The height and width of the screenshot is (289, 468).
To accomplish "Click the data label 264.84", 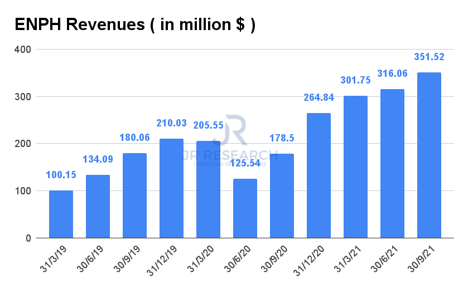I will tap(319, 97).
